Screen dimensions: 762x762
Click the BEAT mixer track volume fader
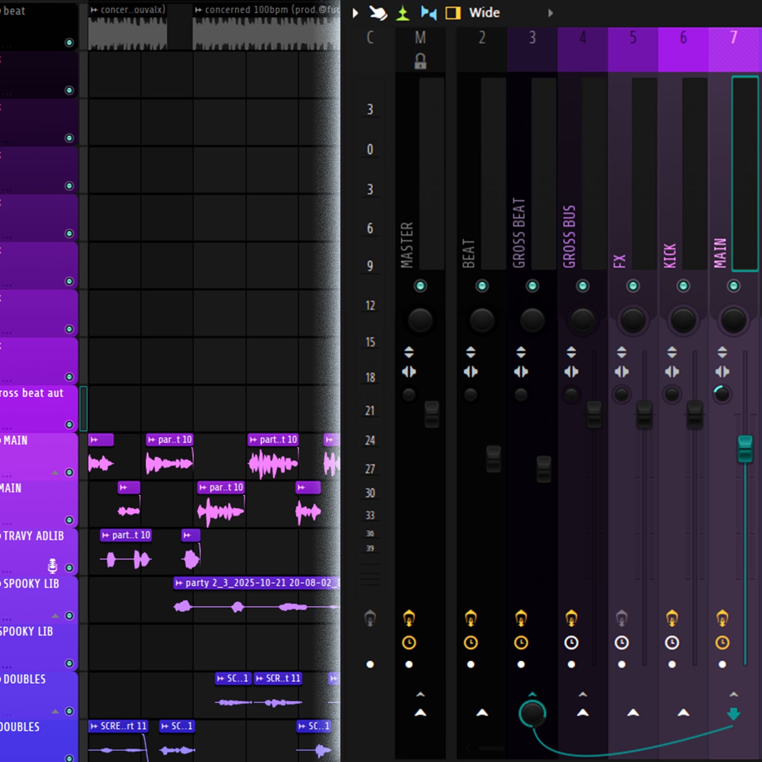(x=494, y=459)
